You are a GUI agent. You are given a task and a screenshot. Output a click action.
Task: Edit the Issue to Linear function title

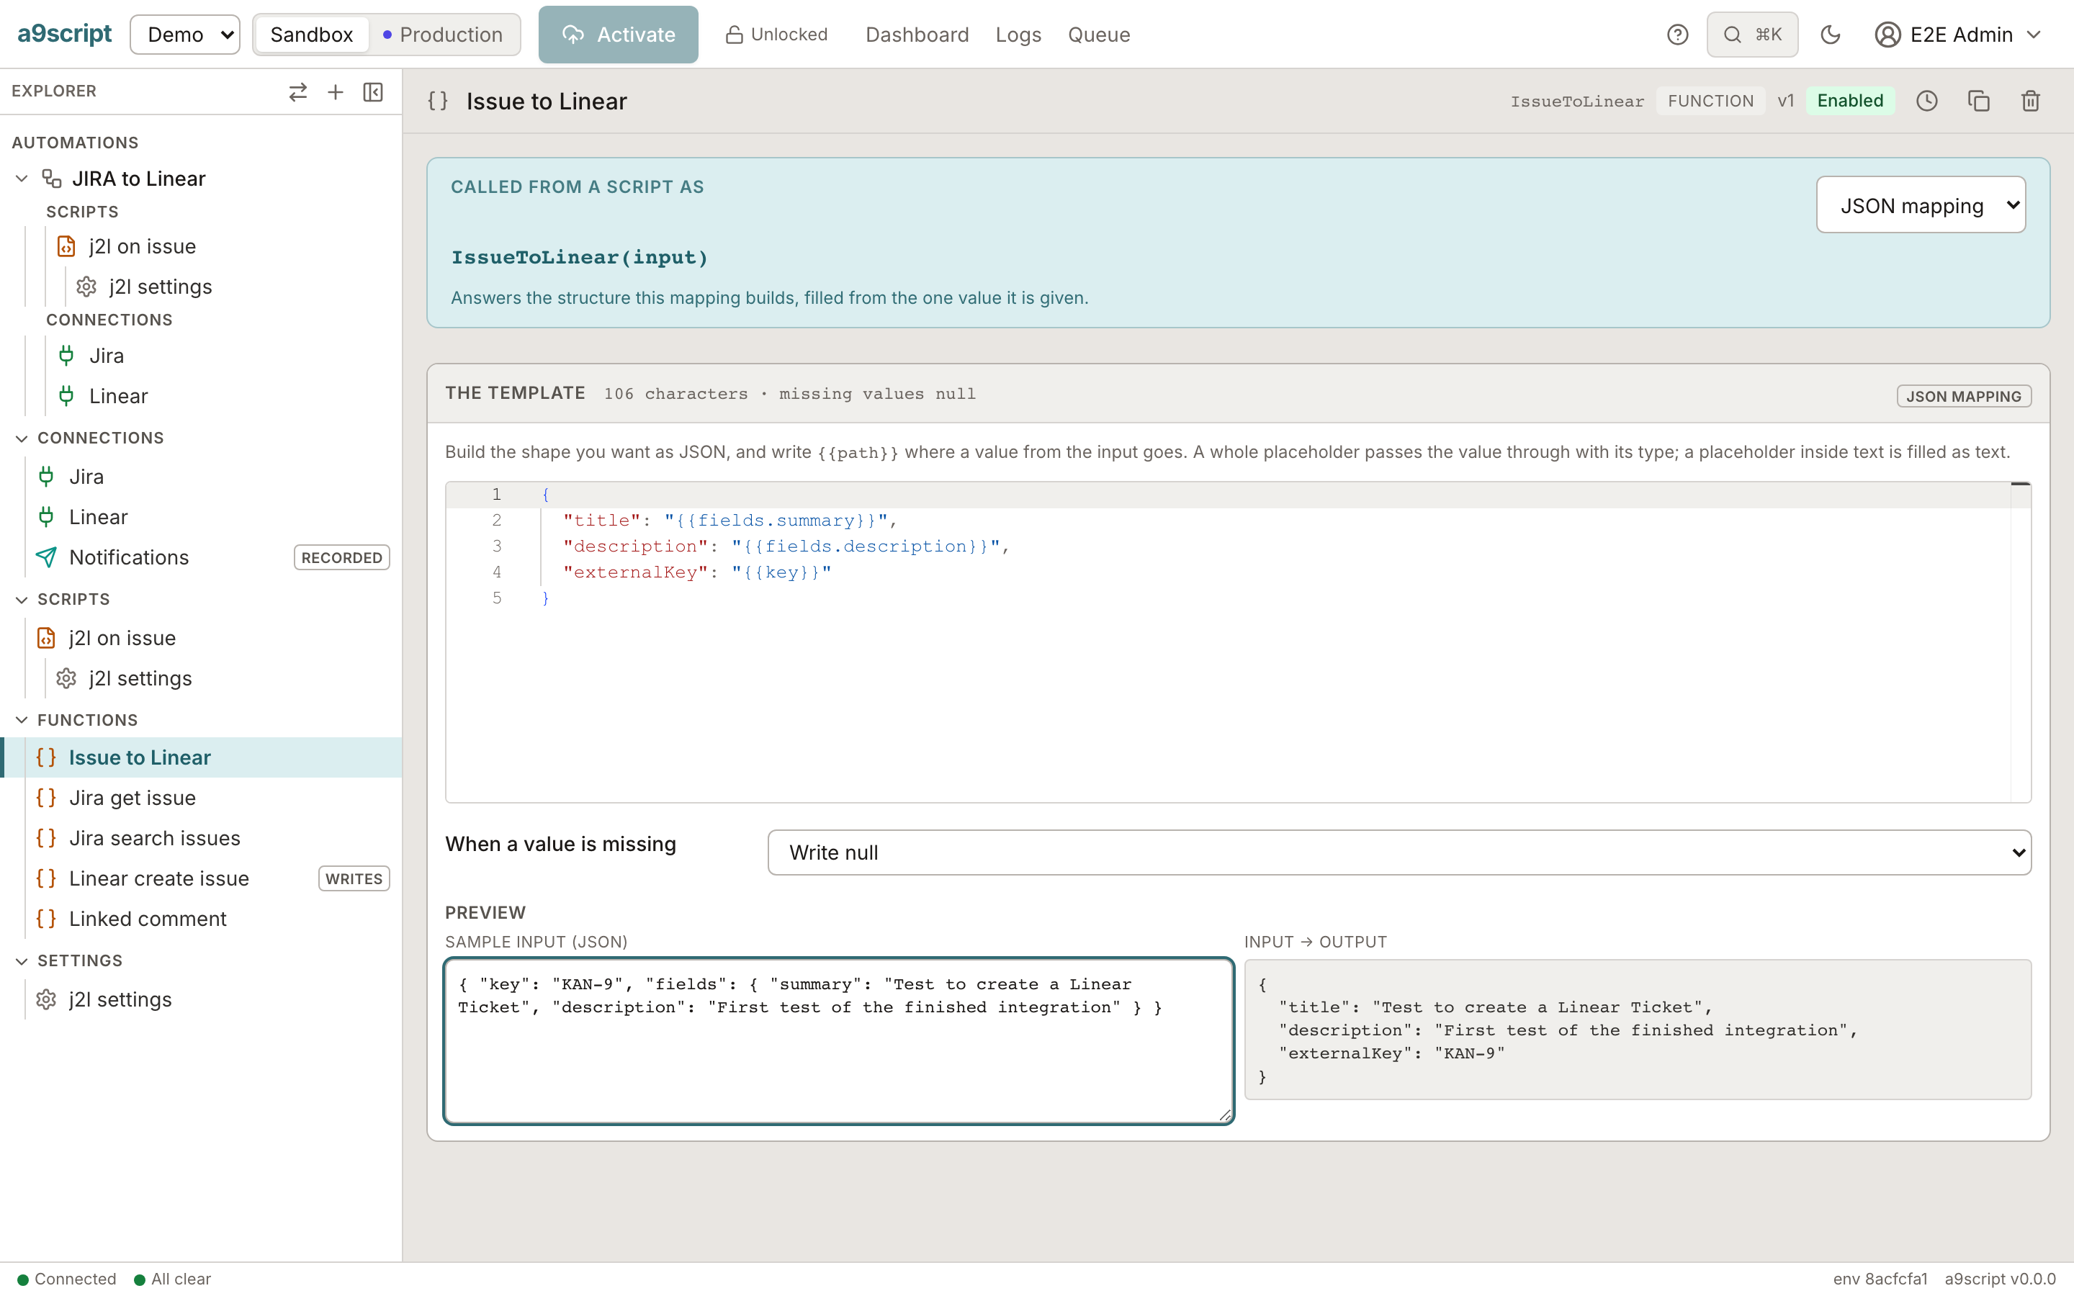click(547, 101)
